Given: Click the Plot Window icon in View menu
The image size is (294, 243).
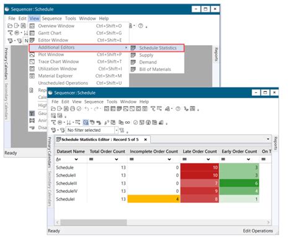Looking at the screenshot, I should coord(32,54).
